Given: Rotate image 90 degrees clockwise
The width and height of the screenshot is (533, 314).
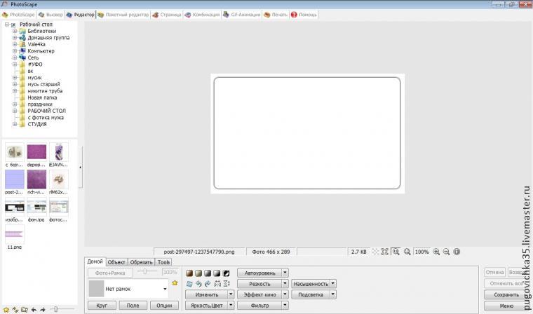Looking at the screenshot, I should pyautogui.click(x=208, y=283).
